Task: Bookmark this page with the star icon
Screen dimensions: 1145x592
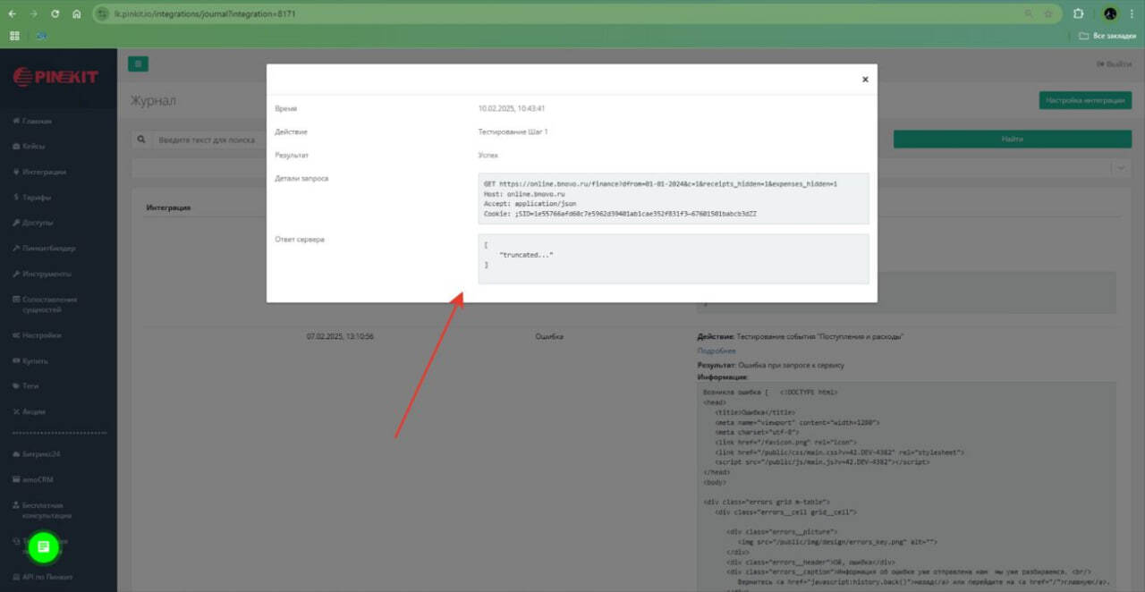Action: pos(1048,14)
